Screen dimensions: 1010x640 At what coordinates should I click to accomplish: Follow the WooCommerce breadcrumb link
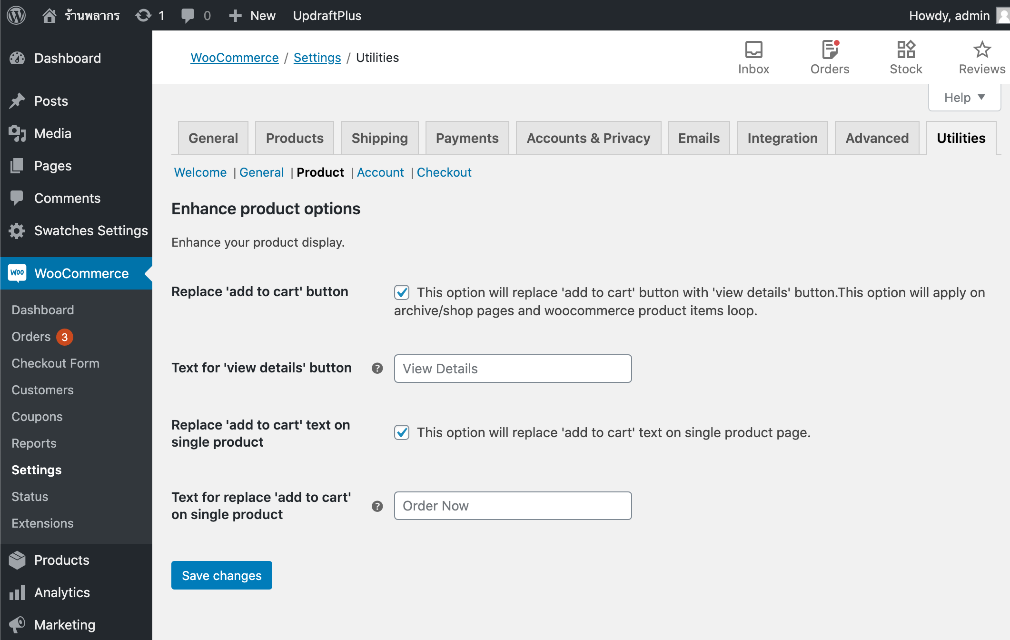235,58
